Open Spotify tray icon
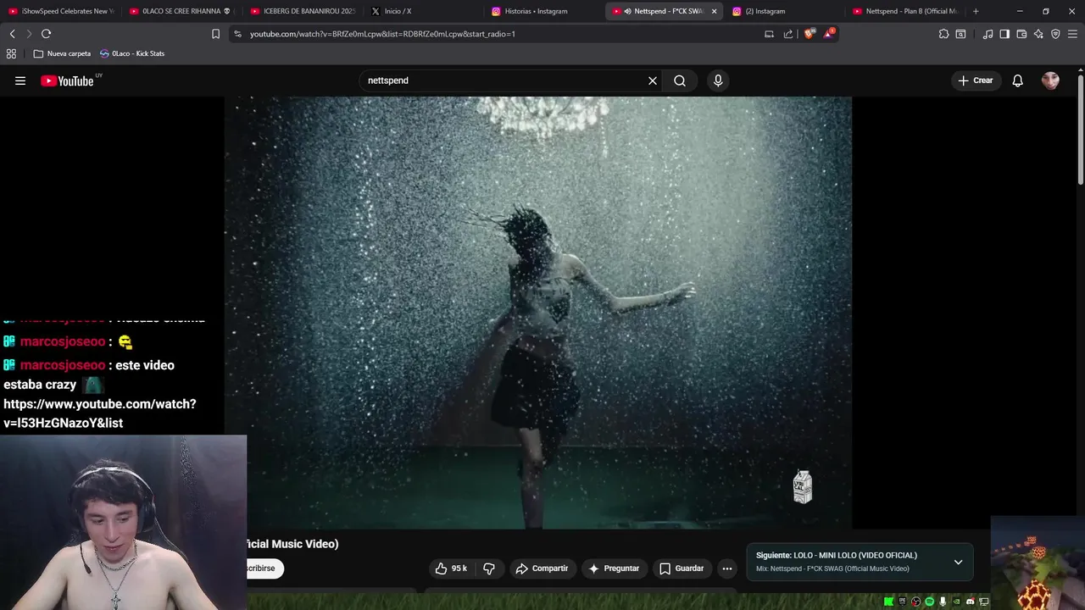The width and height of the screenshot is (1085, 610). pyautogui.click(x=930, y=602)
